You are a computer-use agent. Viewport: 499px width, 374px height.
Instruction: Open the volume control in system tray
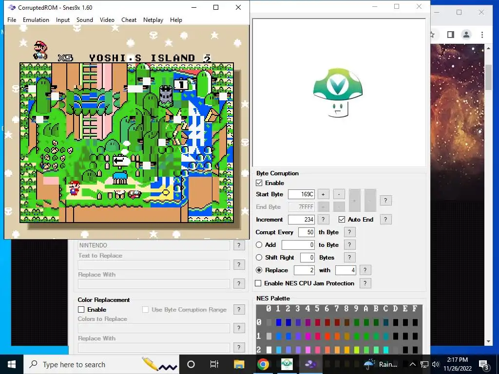click(x=436, y=364)
